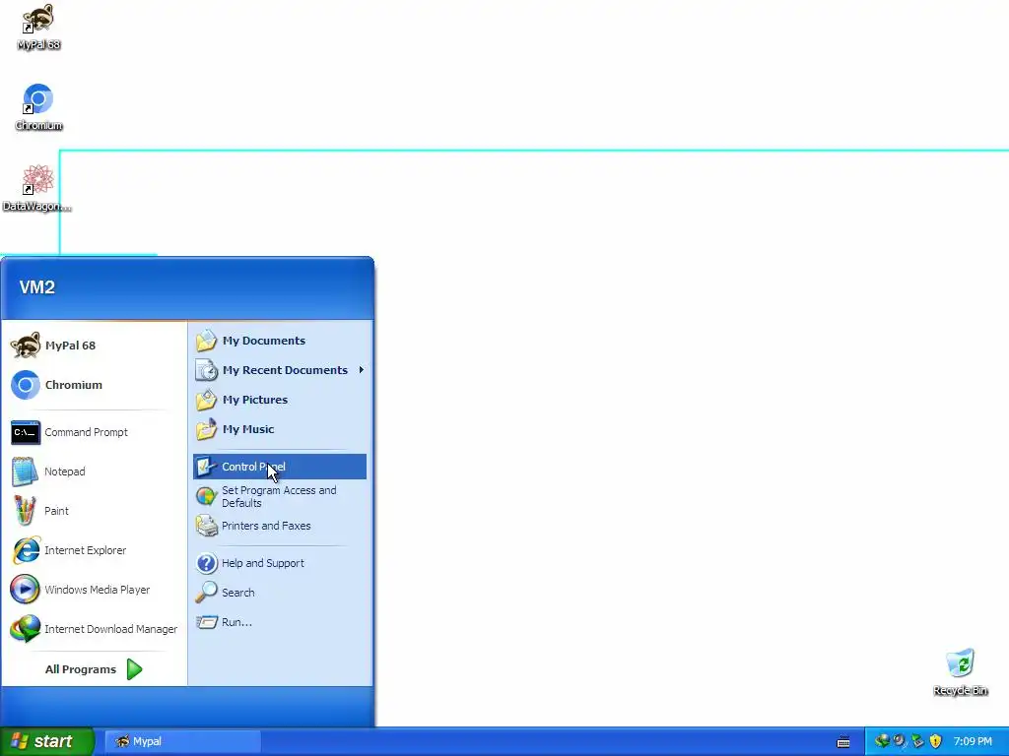Click the round gray tray icon
The image size is (1009, 756).
point(900,740)
